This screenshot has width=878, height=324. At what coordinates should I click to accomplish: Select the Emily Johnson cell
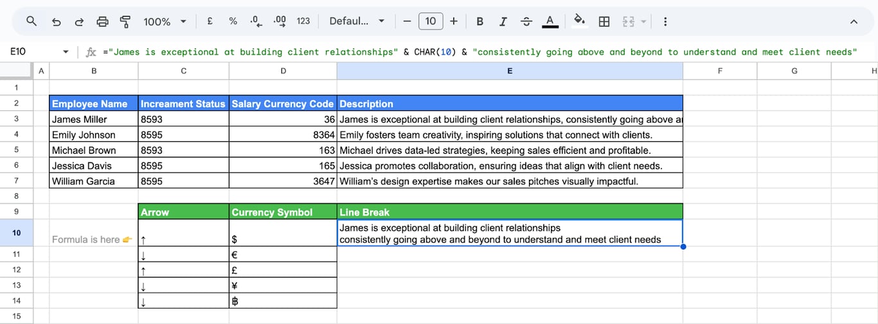tap(94, 134)
